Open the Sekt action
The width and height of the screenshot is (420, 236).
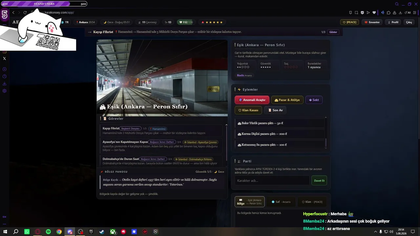tap(314, 100)
